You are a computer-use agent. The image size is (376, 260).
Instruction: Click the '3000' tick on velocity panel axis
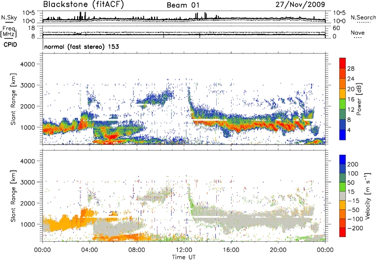pyautogui.click(x=27, y=182)
